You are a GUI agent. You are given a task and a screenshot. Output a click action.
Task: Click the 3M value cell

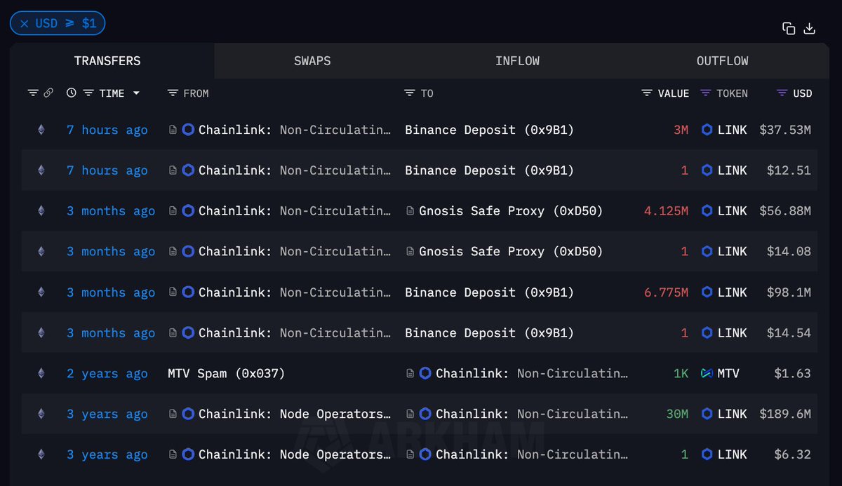(681, 130)
